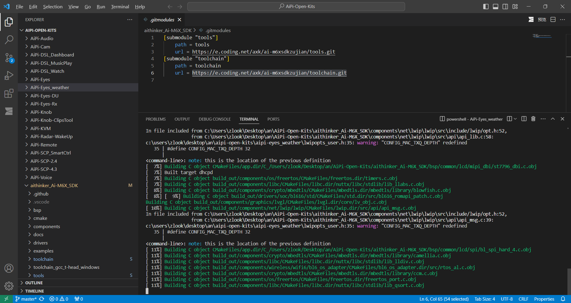Toggle the primary side bar layout

tap(486, 7)
